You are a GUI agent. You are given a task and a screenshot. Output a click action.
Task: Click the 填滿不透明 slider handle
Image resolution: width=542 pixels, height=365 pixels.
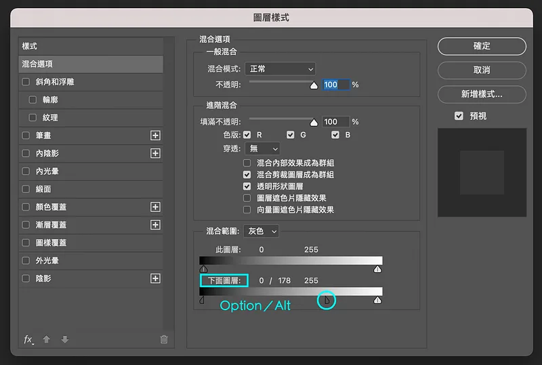click(314, 123)
